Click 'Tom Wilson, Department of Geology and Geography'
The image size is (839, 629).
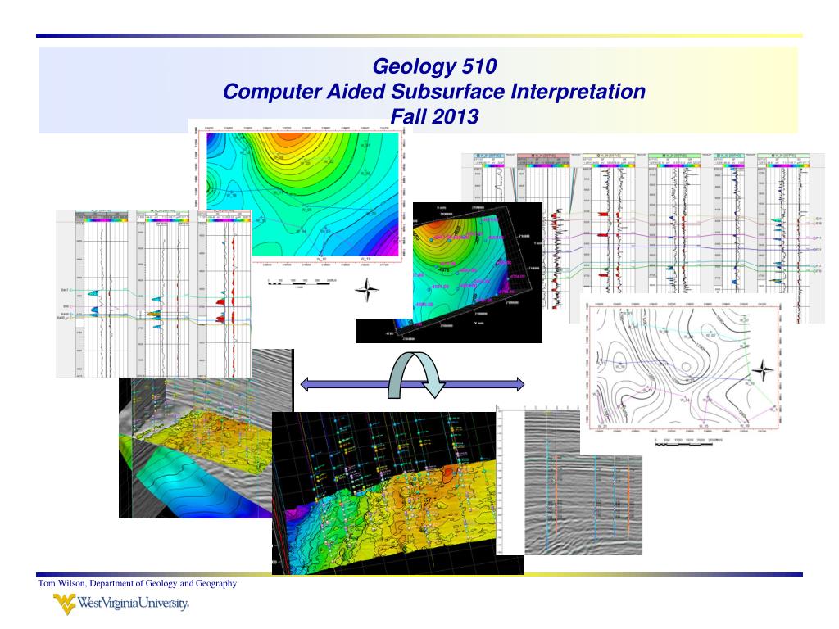(x=137, y=583)
